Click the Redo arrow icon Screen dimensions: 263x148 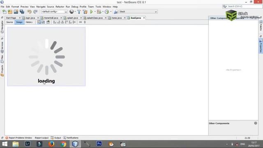pyautogui.click(x=35, y=12)
